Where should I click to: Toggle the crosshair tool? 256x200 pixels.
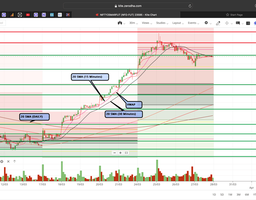(x=227, y=23)
